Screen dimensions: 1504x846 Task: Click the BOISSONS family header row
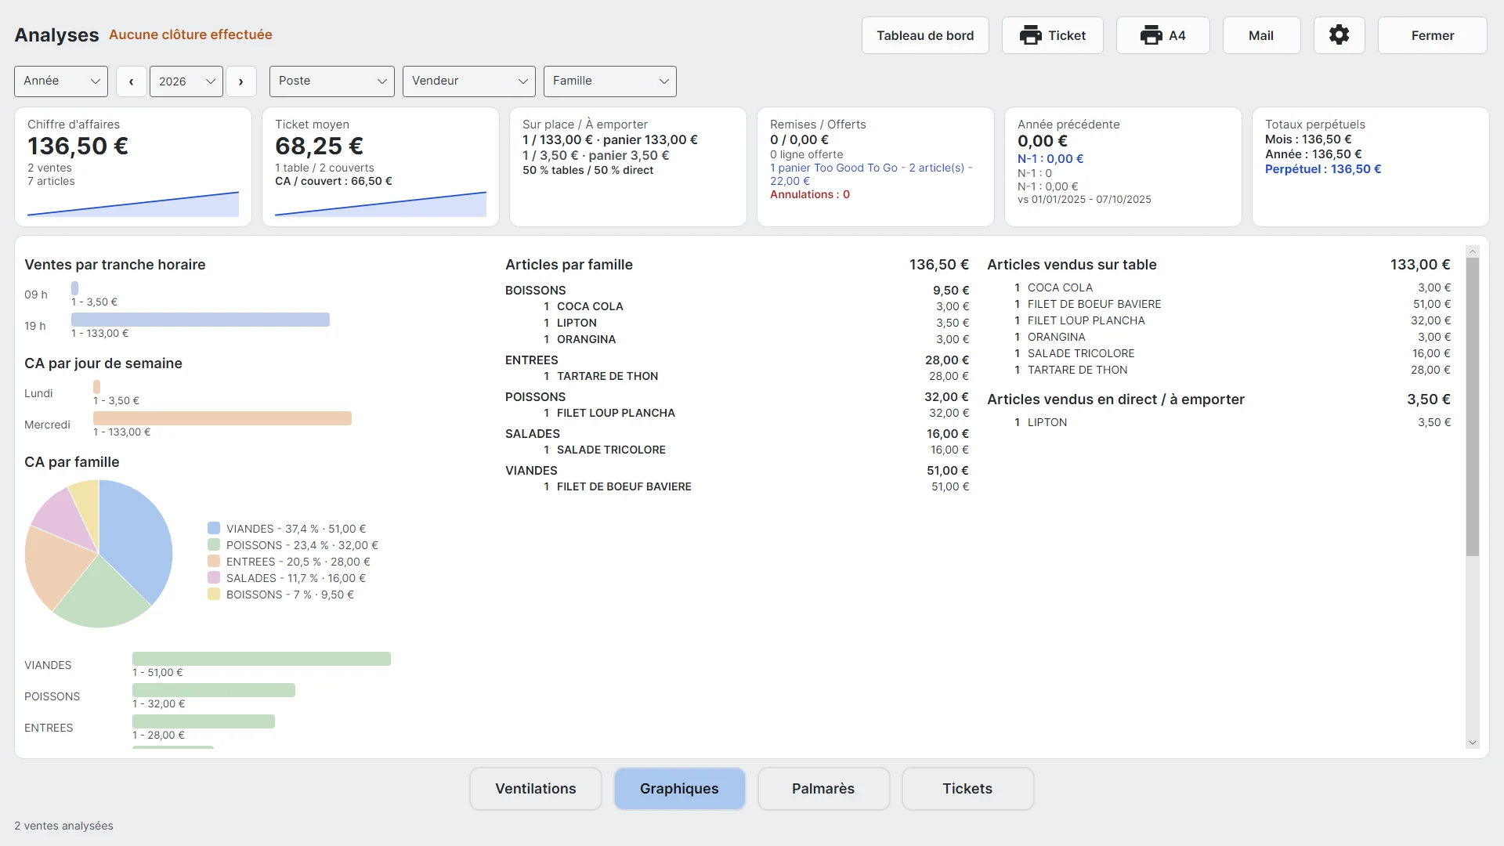pyautogui.click(x=737, y=291)
